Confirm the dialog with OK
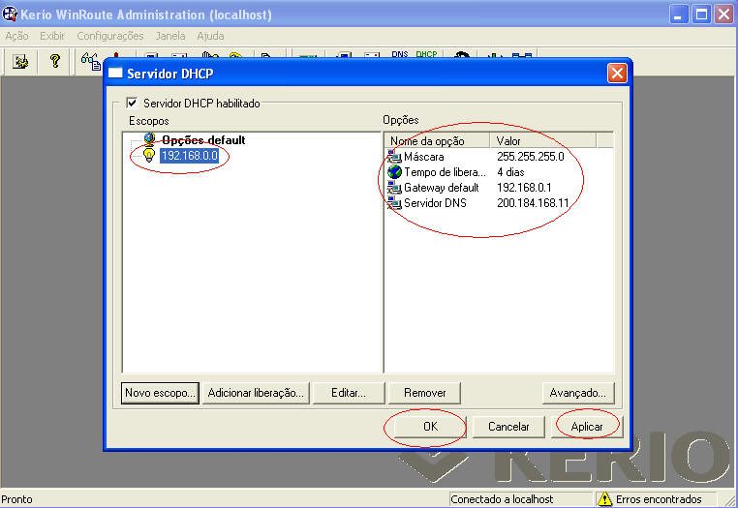The width and height of the screenshot is (738, 508). (430, 426)
